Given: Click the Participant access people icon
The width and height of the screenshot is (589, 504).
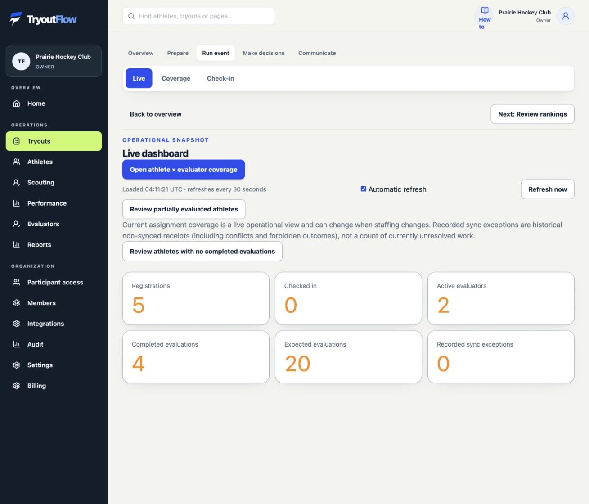Looking at the screenshot, I should [17, 283].
